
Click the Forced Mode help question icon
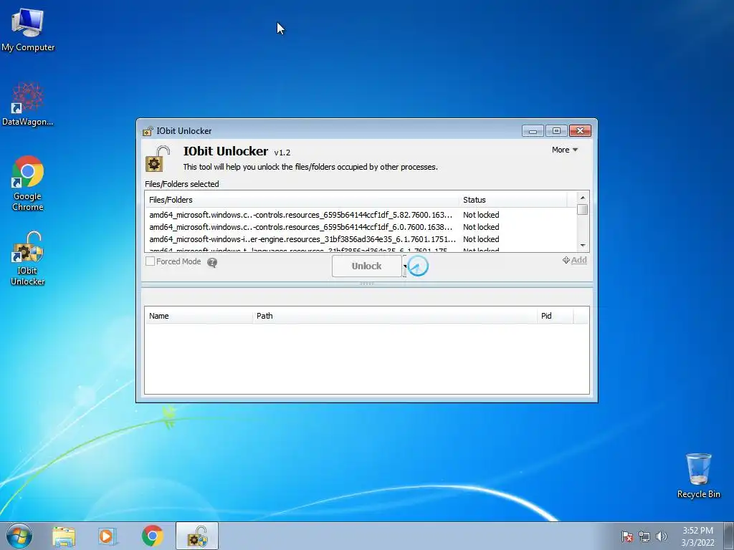pyautogui.click(x=212, y=262)
